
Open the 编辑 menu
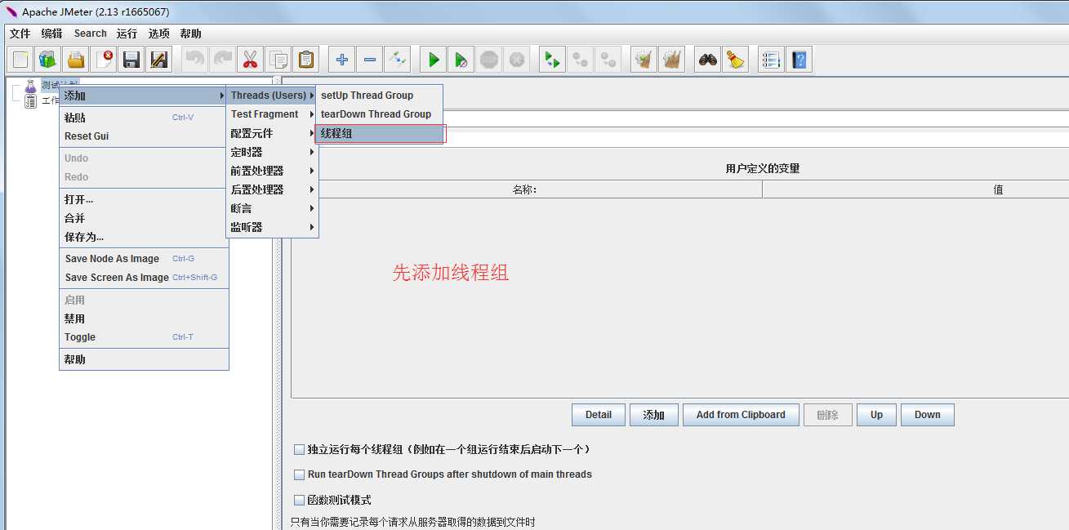pyautogui.click(x=52, y=33)
